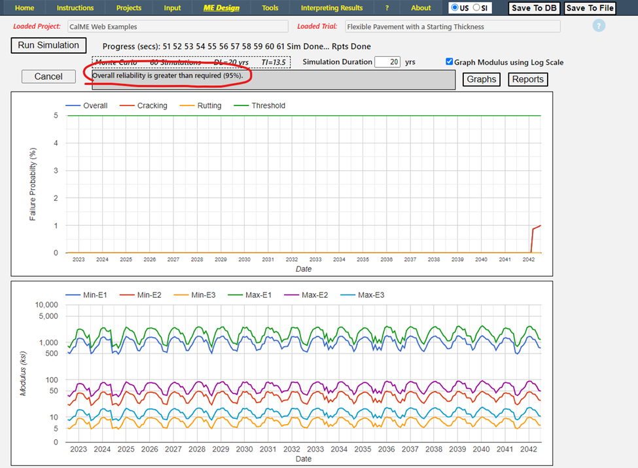Click the blue help question mark icon

pyautogui.click(x=599, y=26)
